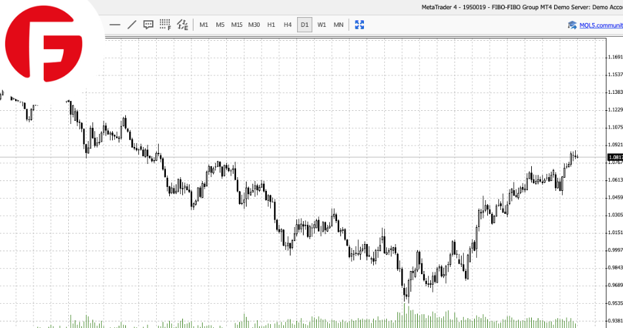Switch chart to M5 timeframe
The image size is (623, 328).
pyautogui.click(x=220, y=25)
